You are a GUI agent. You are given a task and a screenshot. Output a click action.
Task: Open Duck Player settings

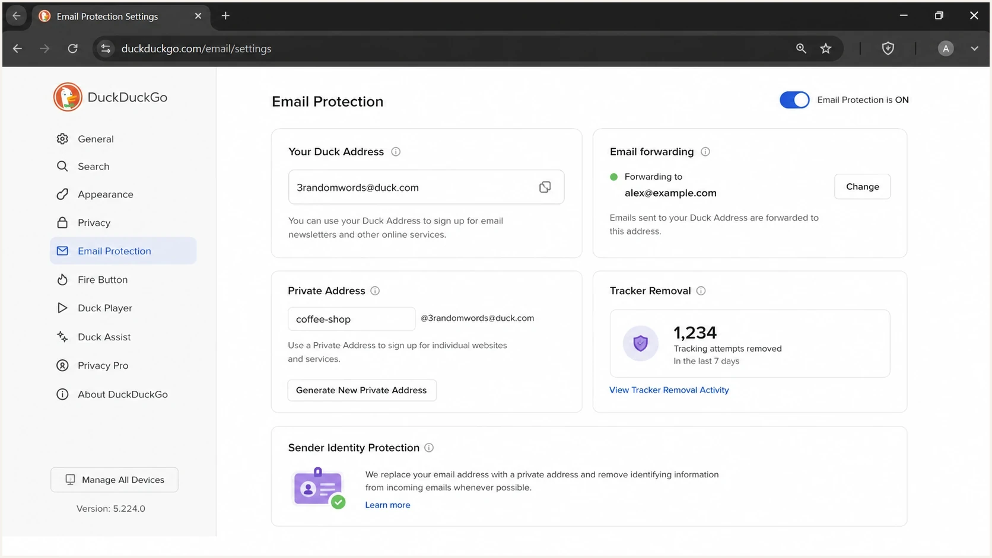pos(123,308)
